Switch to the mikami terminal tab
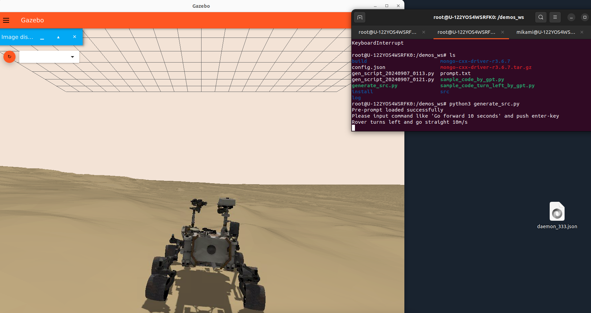Image resolution: width=591 pixels, height=313 pixels. click(x=546, y=32)
